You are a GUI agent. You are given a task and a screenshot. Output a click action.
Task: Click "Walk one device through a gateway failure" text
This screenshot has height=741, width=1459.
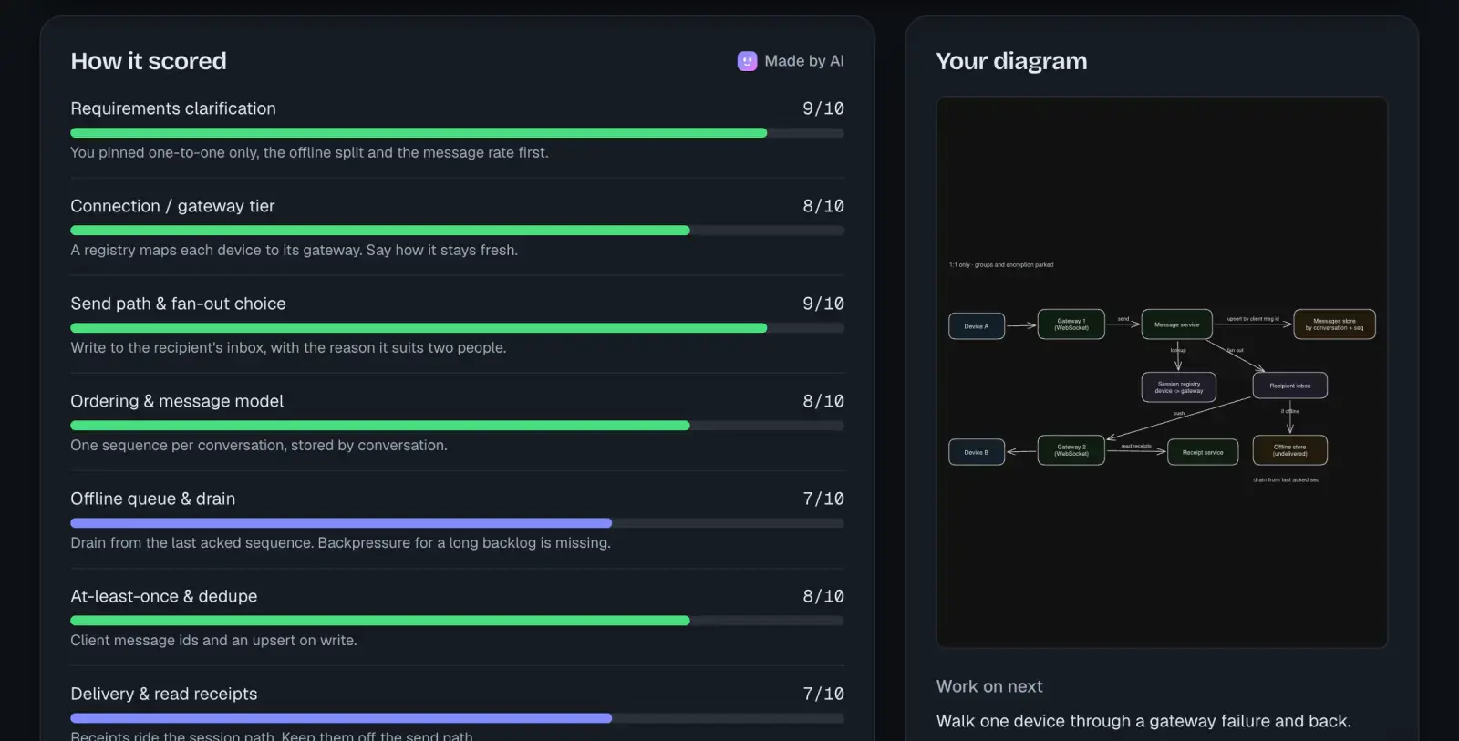[x=1143, y=721]
